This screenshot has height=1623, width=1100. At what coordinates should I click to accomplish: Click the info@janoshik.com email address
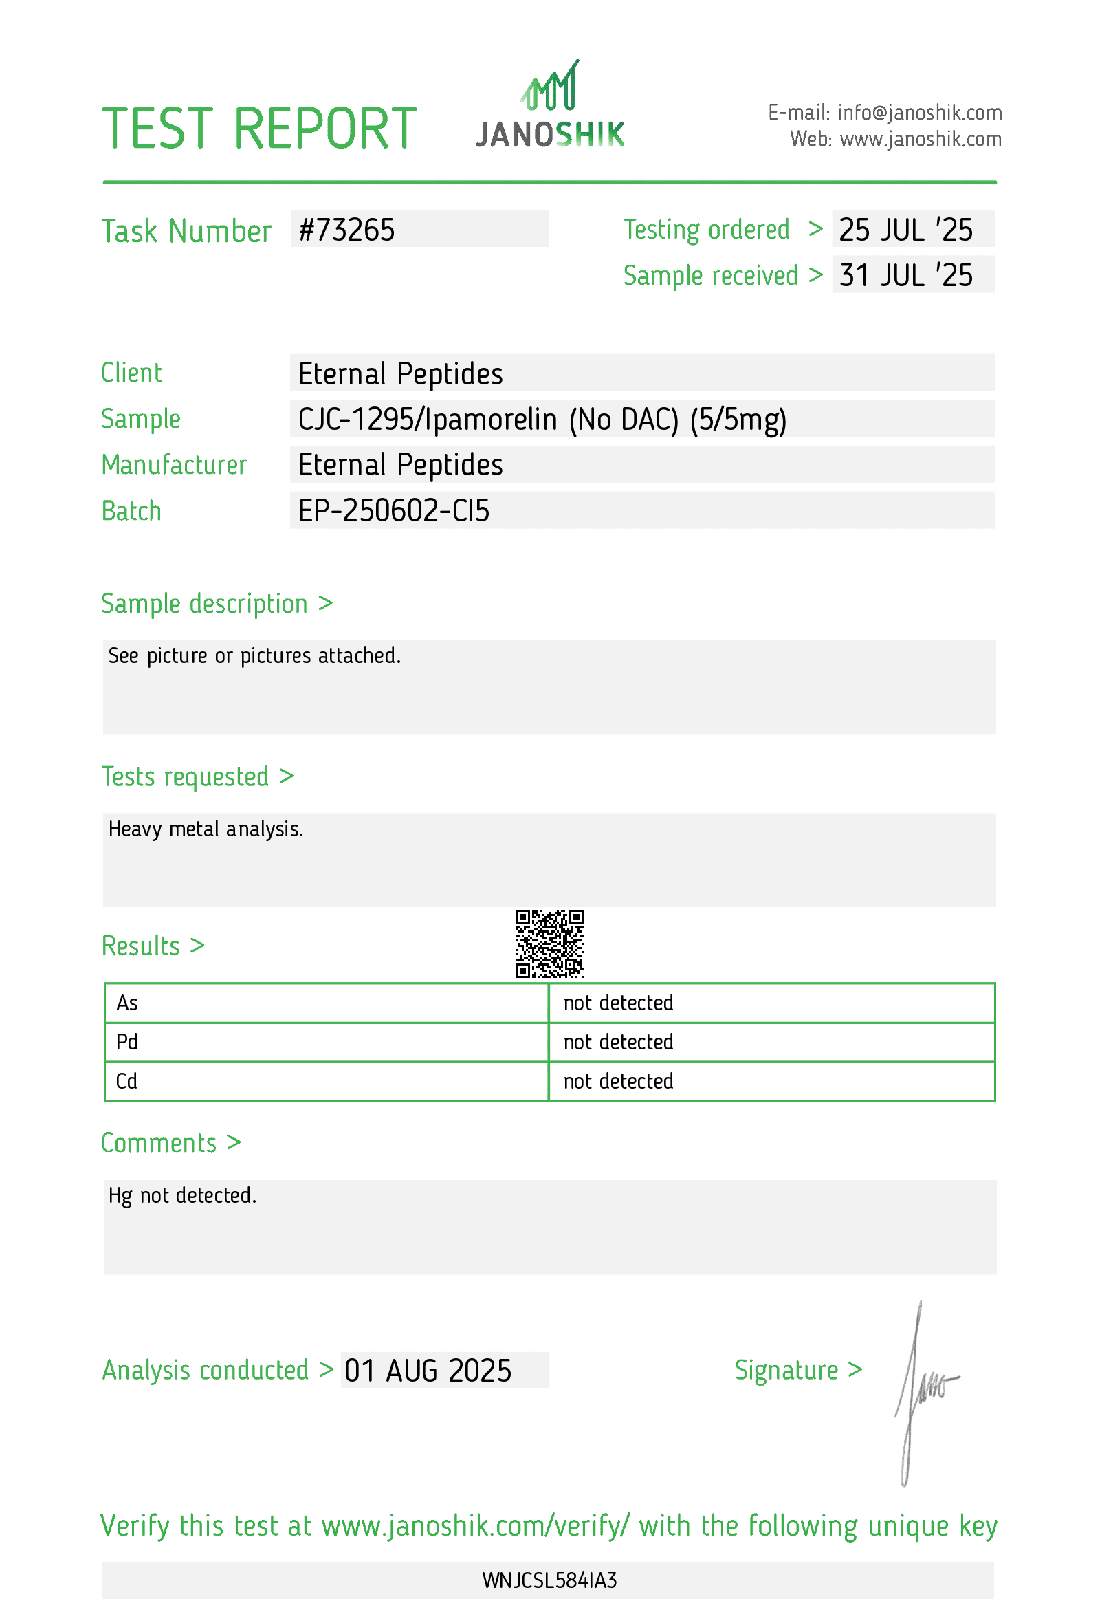[919, 113]
